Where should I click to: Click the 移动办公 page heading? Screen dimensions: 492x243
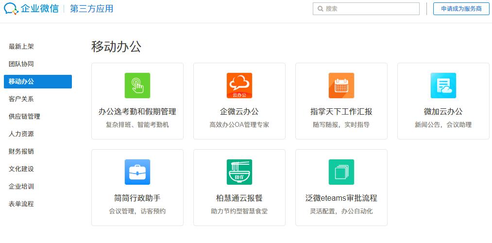(x=117, y=47)
